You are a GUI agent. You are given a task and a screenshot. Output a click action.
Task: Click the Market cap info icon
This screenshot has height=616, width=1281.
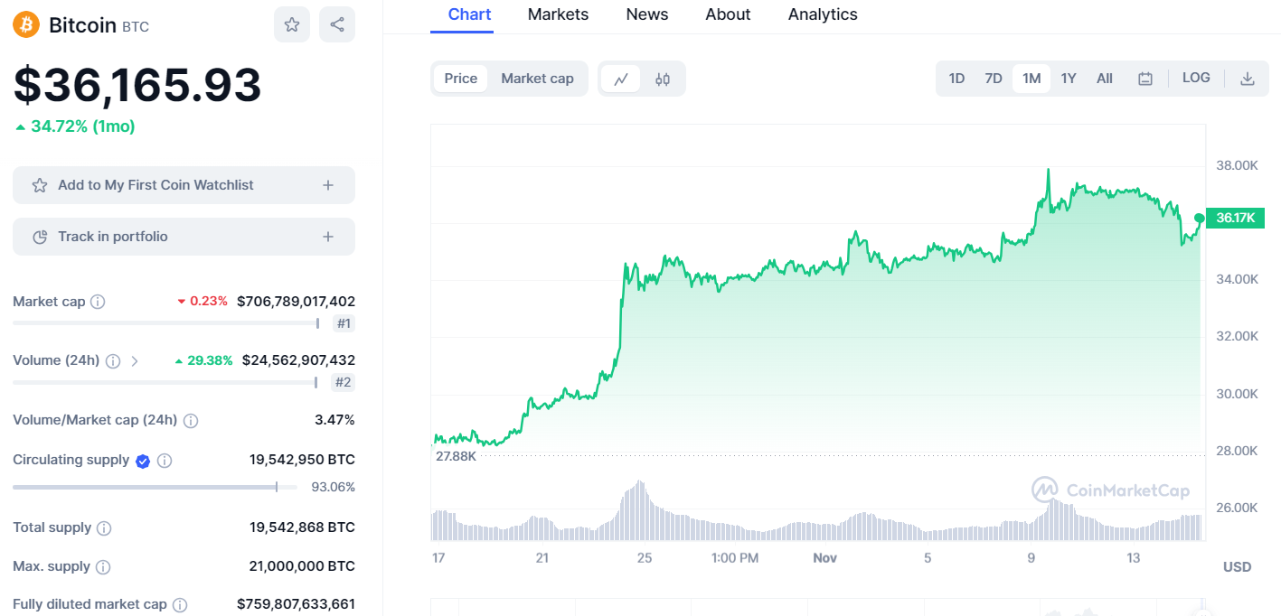(x=98, y=302)
